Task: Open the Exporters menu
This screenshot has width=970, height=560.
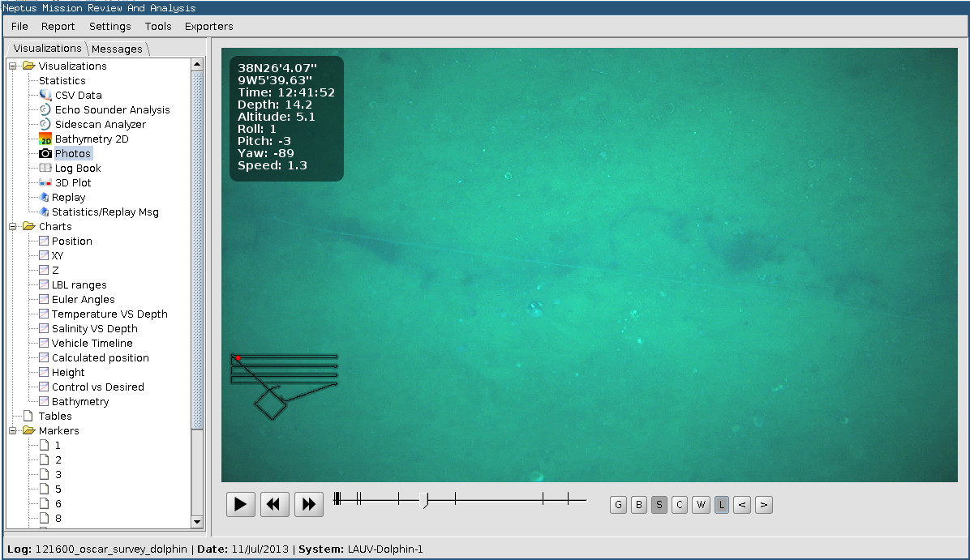Action: click(x=209, y=27)
